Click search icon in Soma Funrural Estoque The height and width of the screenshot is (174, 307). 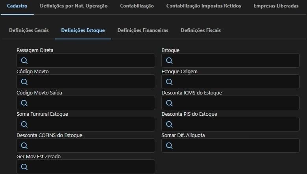point(24,124)
